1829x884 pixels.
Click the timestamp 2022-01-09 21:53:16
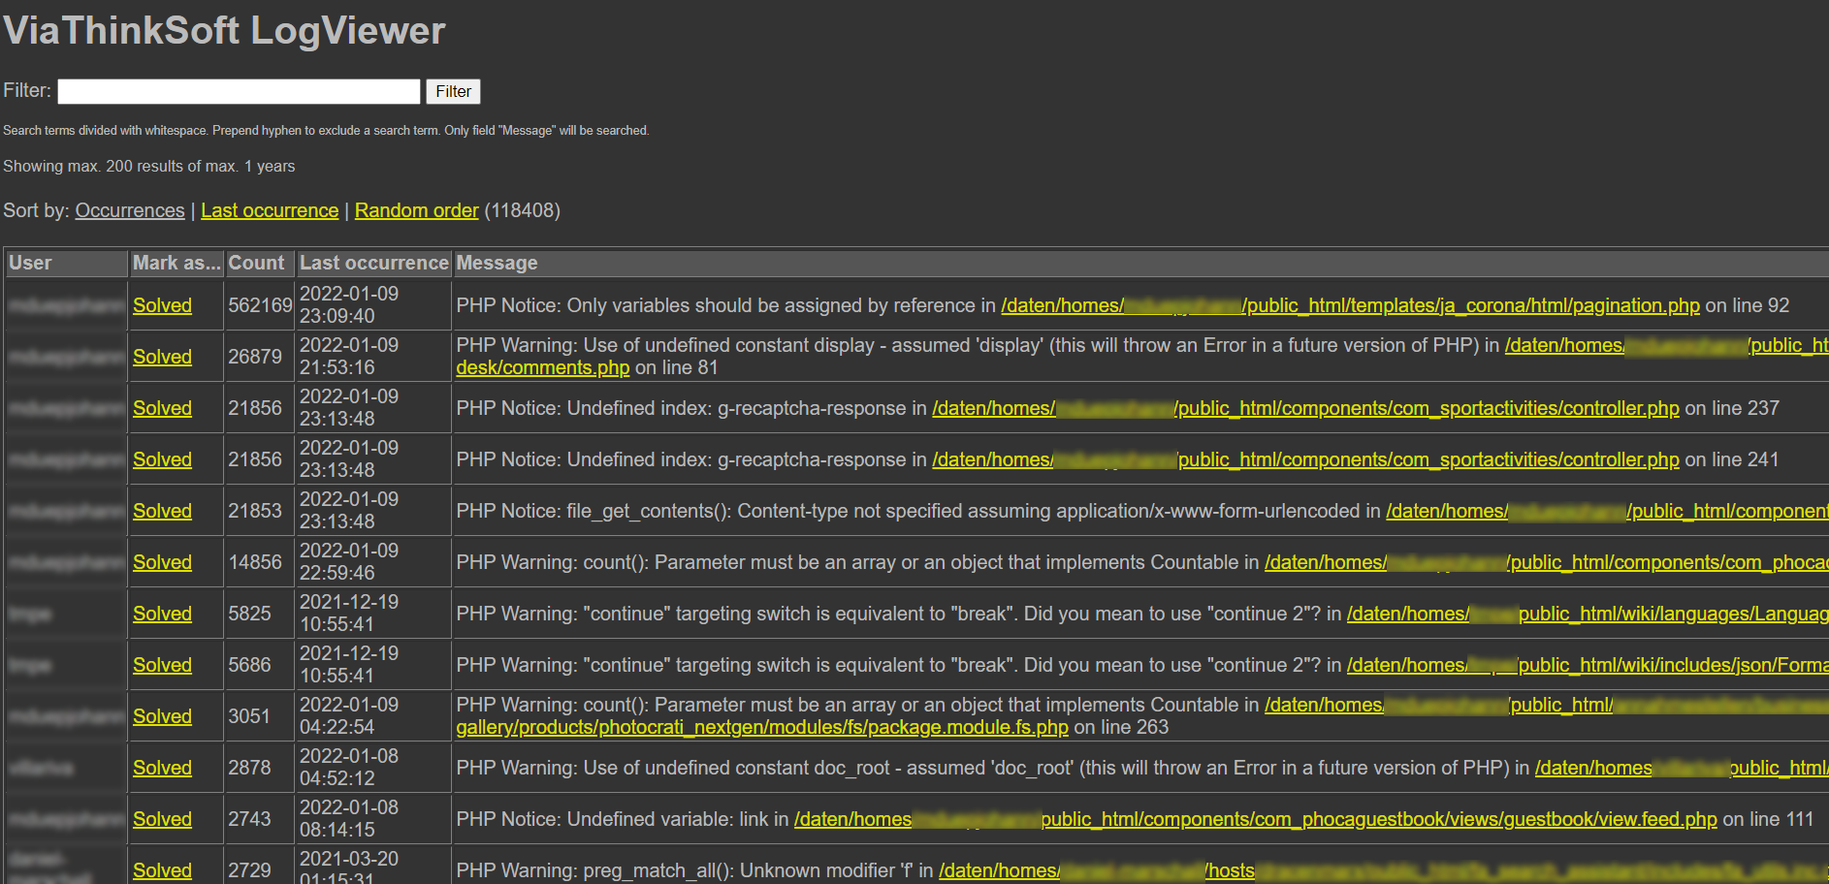pyautogui.click(x=349, y=356)
